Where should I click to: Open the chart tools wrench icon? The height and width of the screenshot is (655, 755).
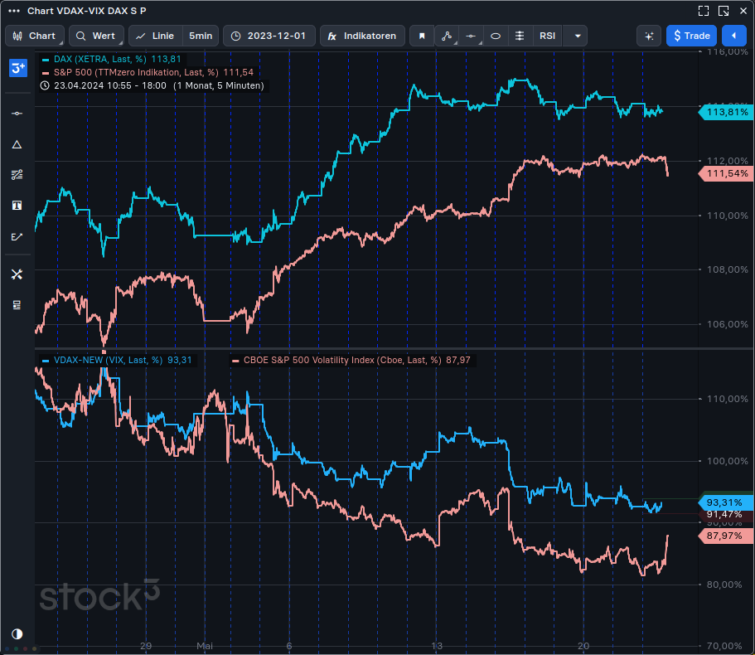(17, 274)
